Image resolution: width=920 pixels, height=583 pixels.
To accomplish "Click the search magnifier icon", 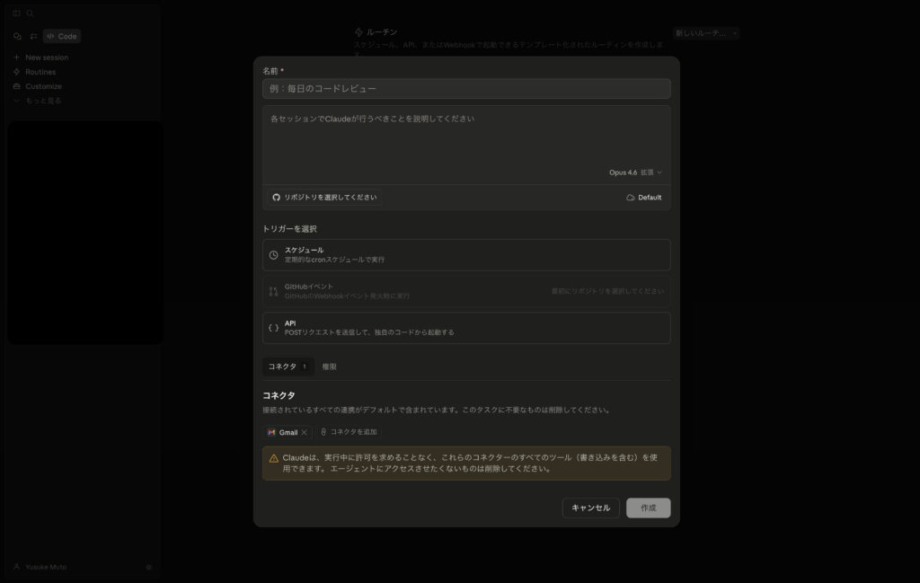I will click(x=30, y=13).
